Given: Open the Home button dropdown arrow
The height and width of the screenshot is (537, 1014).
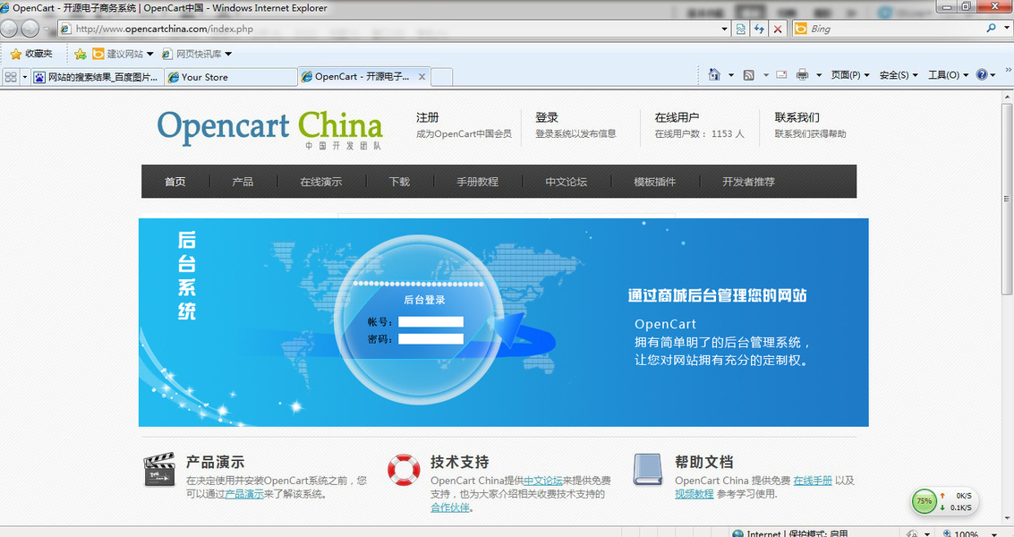Looking at the screenshot, I should click(731, 75).
